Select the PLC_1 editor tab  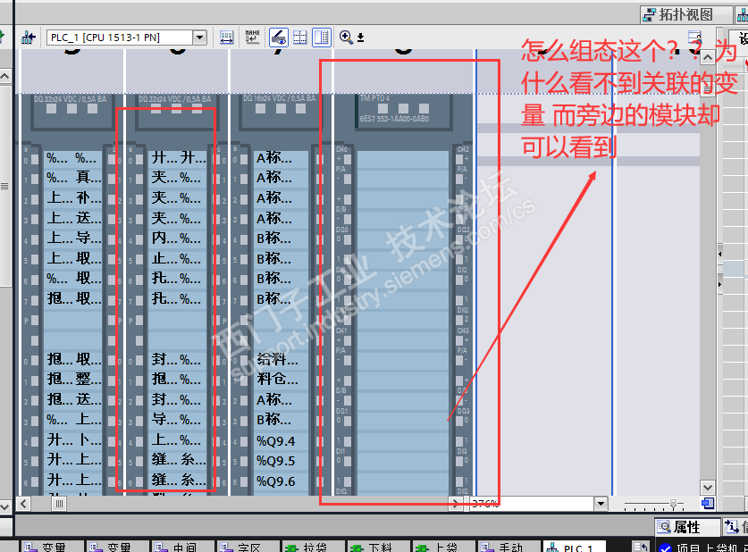tap(575, 547)
